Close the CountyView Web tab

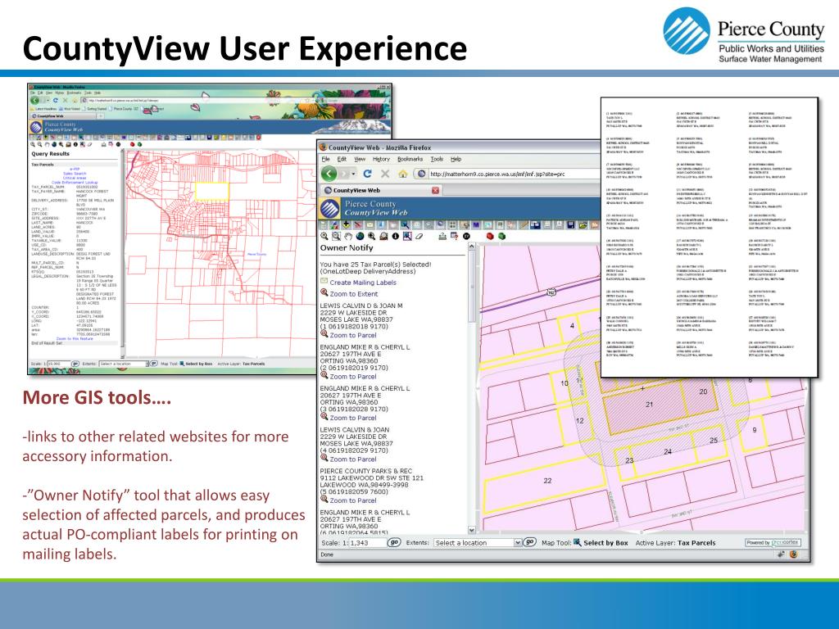pyautogui.click(x=436, y=190)
